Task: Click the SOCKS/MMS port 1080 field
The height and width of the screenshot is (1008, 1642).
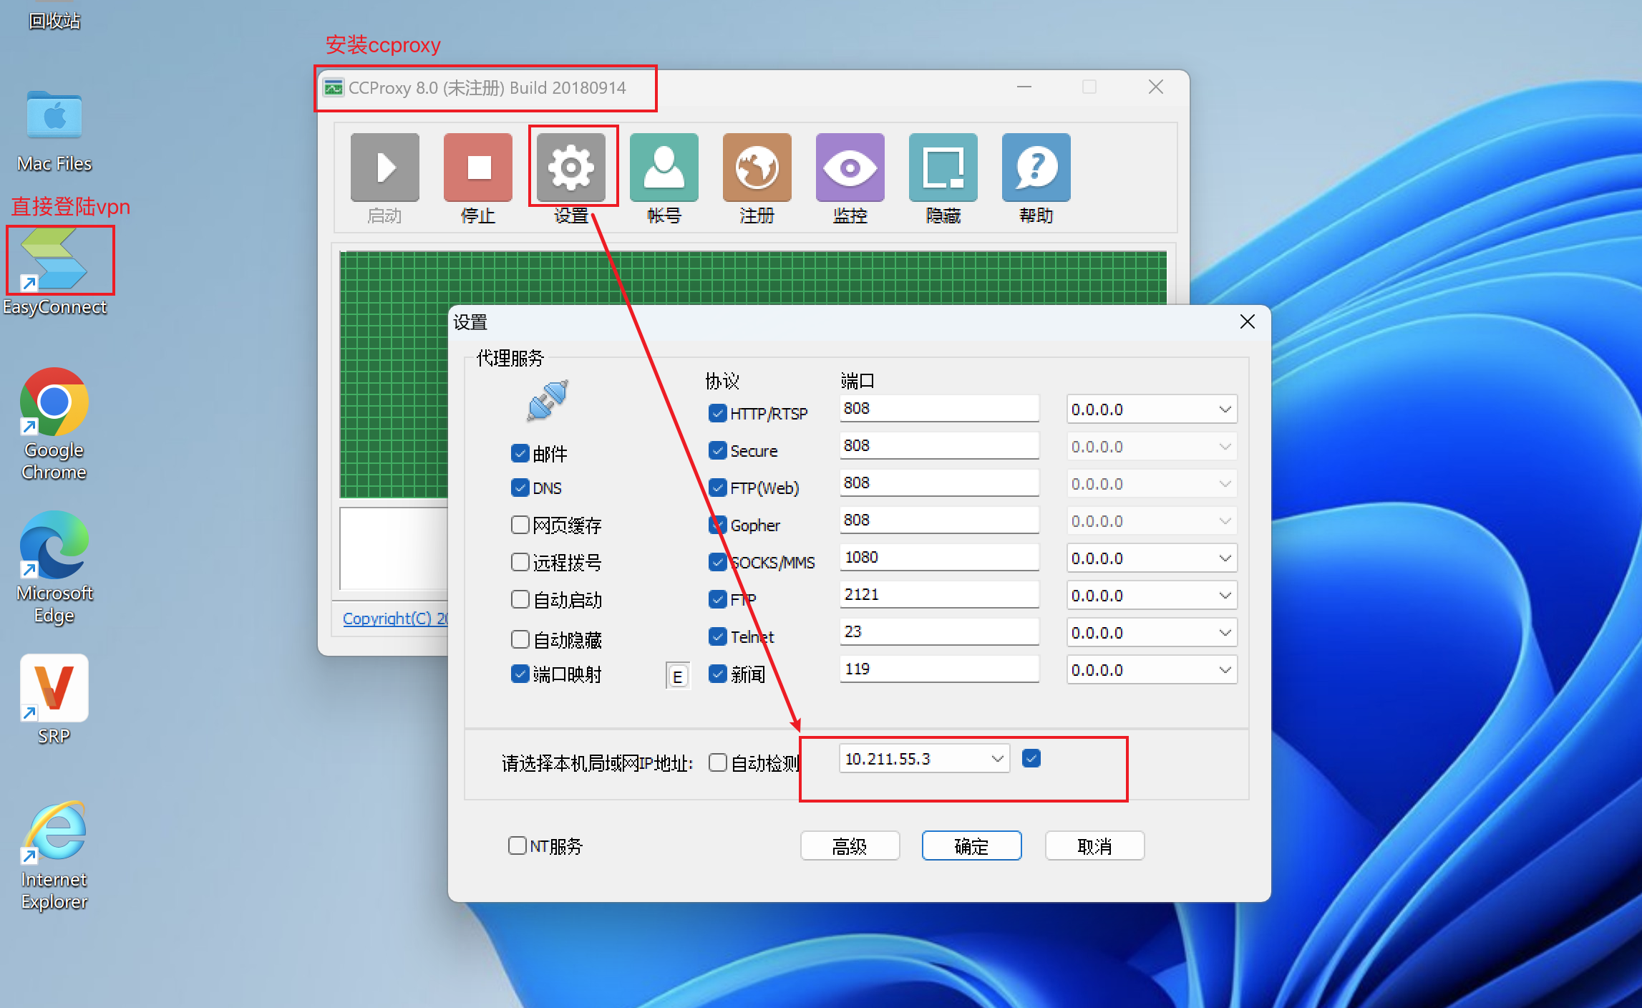Action: tap(938, 557)
